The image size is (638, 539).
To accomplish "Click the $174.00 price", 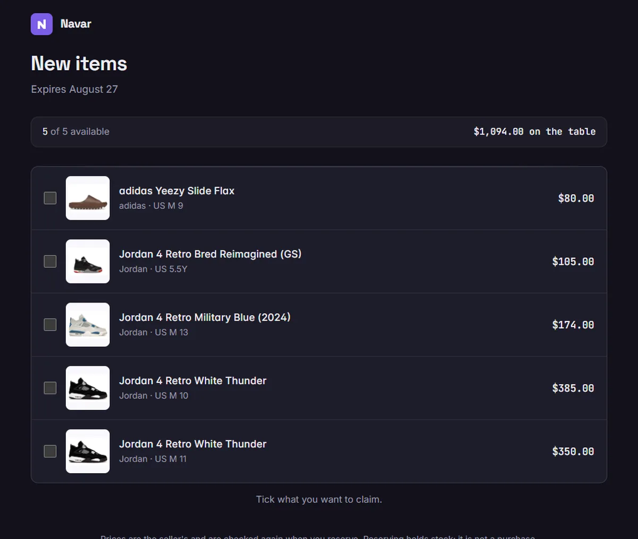I will click(x=573, y=325).
